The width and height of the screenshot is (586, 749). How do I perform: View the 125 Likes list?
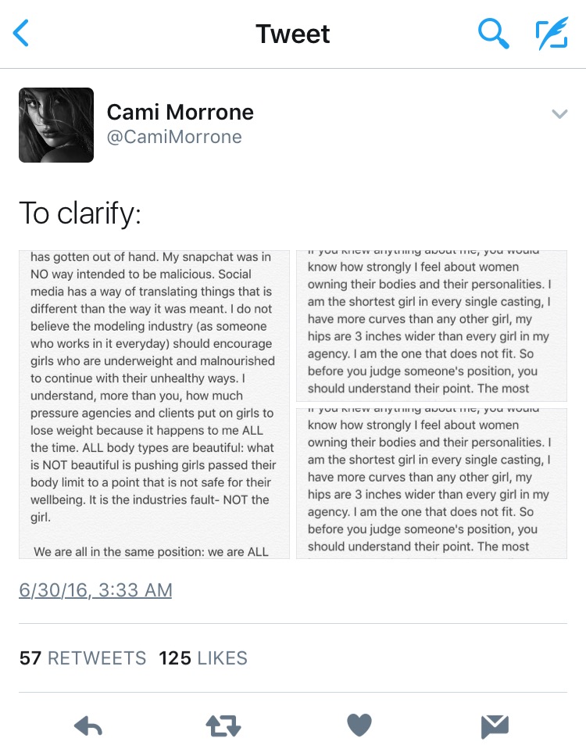click(203, 658)
